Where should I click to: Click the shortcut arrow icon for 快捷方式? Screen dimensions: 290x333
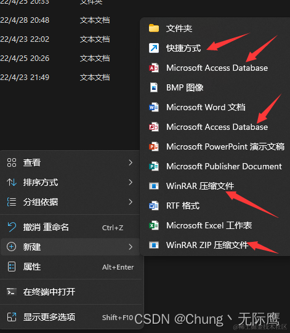tap(154, 48)
